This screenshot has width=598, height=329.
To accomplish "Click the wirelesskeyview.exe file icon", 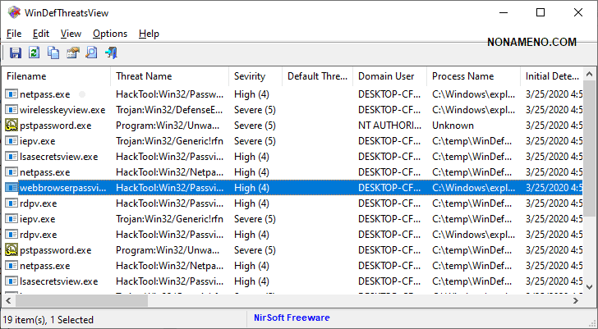I will [11, 110].
